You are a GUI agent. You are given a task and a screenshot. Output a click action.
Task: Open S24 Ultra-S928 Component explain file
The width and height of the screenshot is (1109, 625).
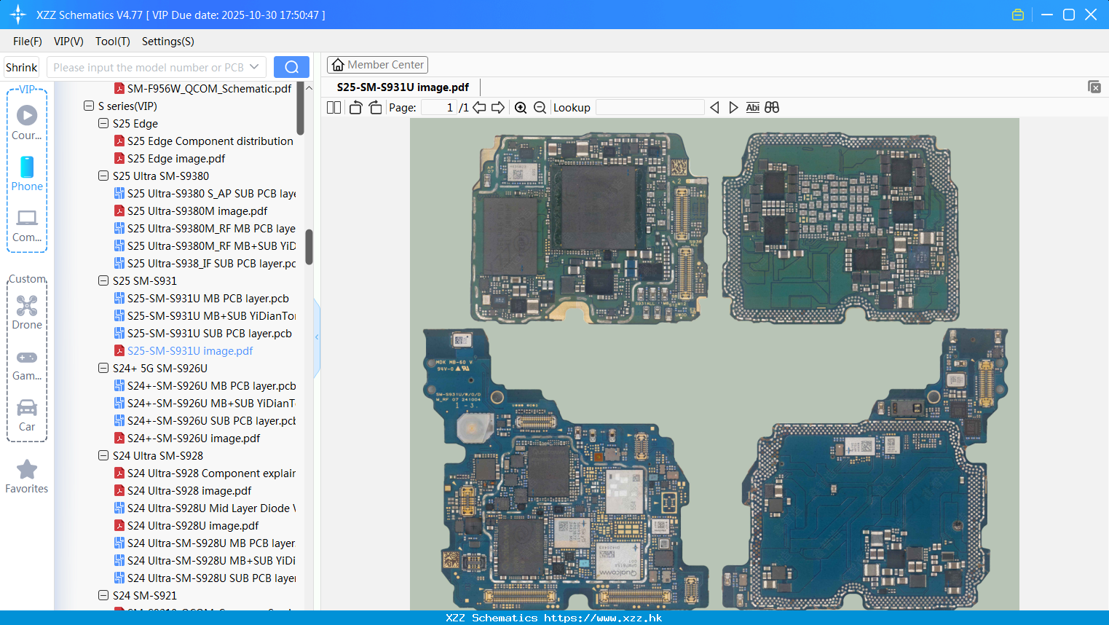point(205,473)
